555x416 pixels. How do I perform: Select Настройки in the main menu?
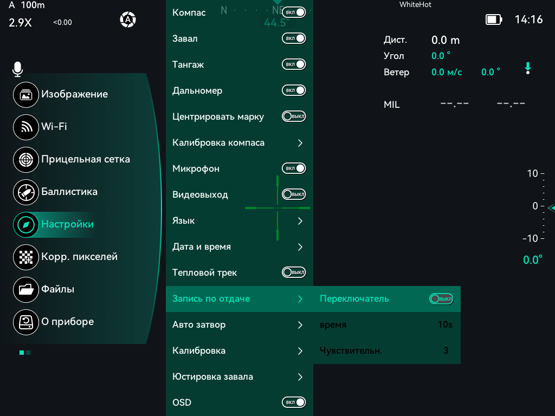68,224
